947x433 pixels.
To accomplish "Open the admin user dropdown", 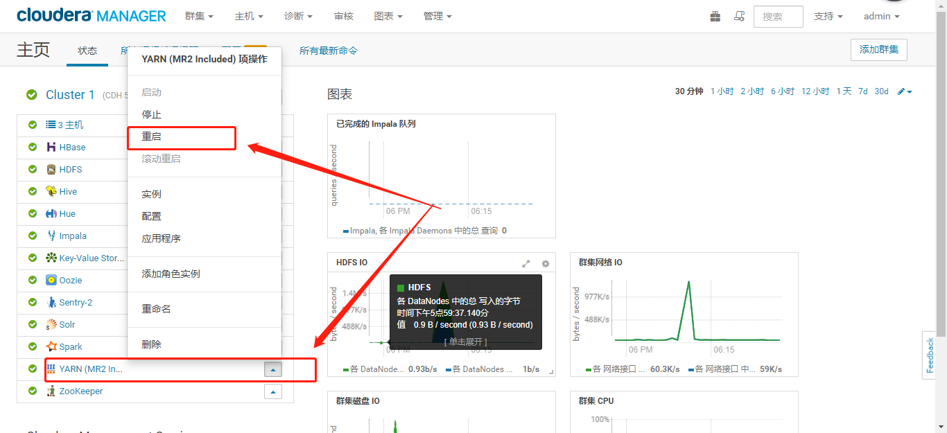I will click(x=882, y=16).
